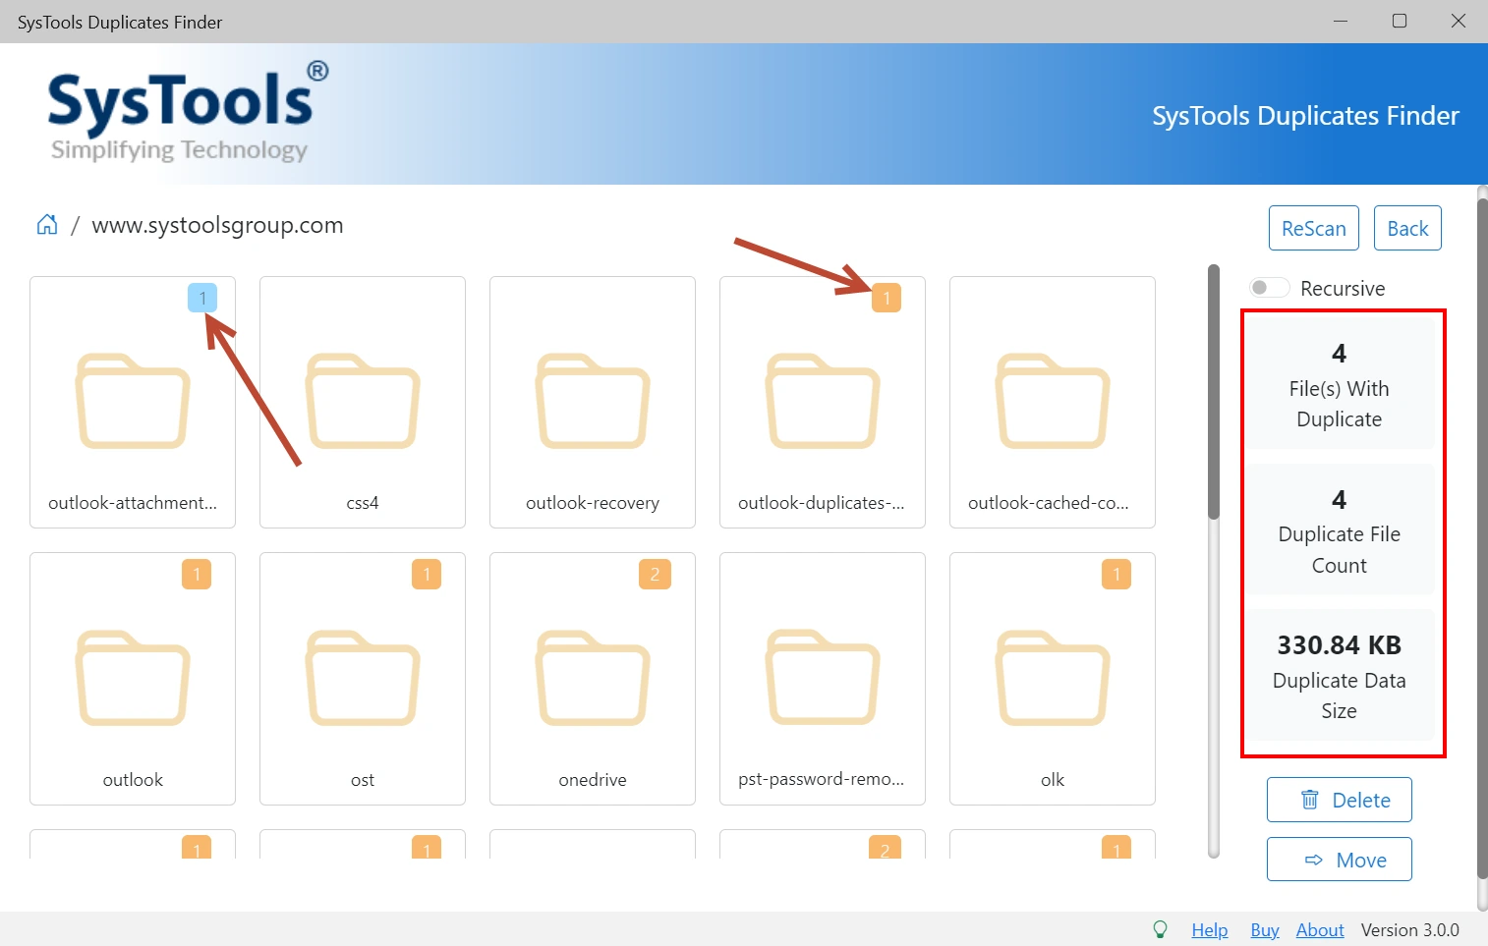Click the home icon in the breadcrumb

(46, 224)
